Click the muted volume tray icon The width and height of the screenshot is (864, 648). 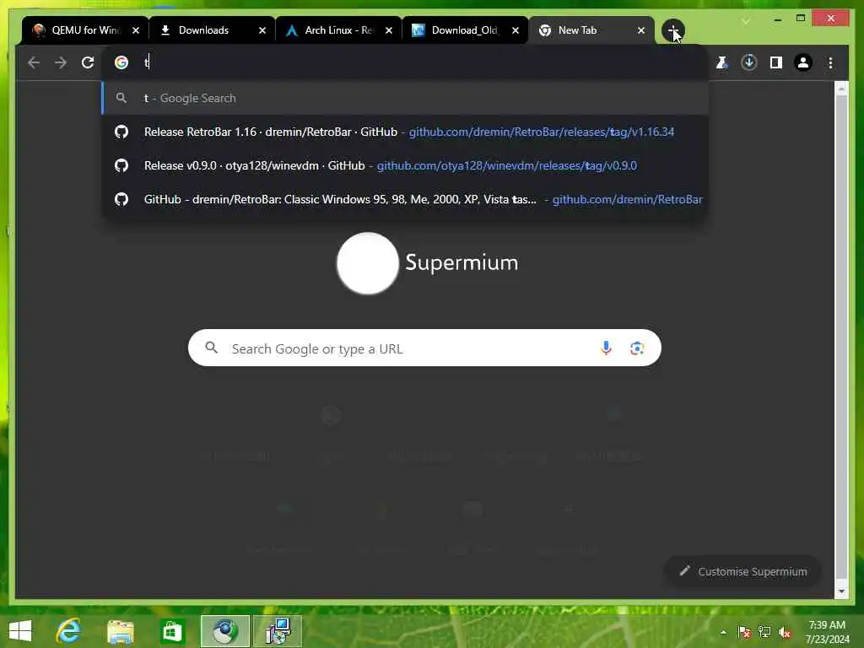point(785,633)
